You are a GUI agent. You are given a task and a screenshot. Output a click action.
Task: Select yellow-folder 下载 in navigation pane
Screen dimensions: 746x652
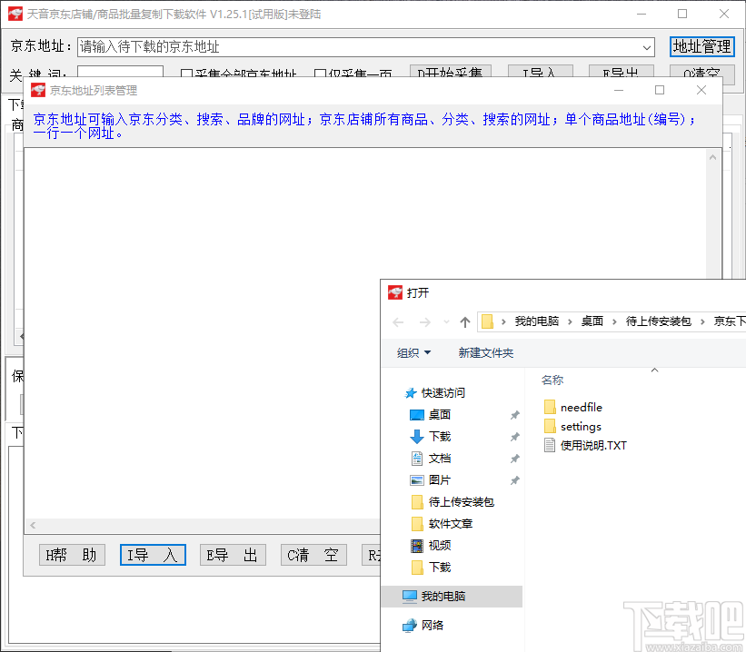click(x=430, y=568)
